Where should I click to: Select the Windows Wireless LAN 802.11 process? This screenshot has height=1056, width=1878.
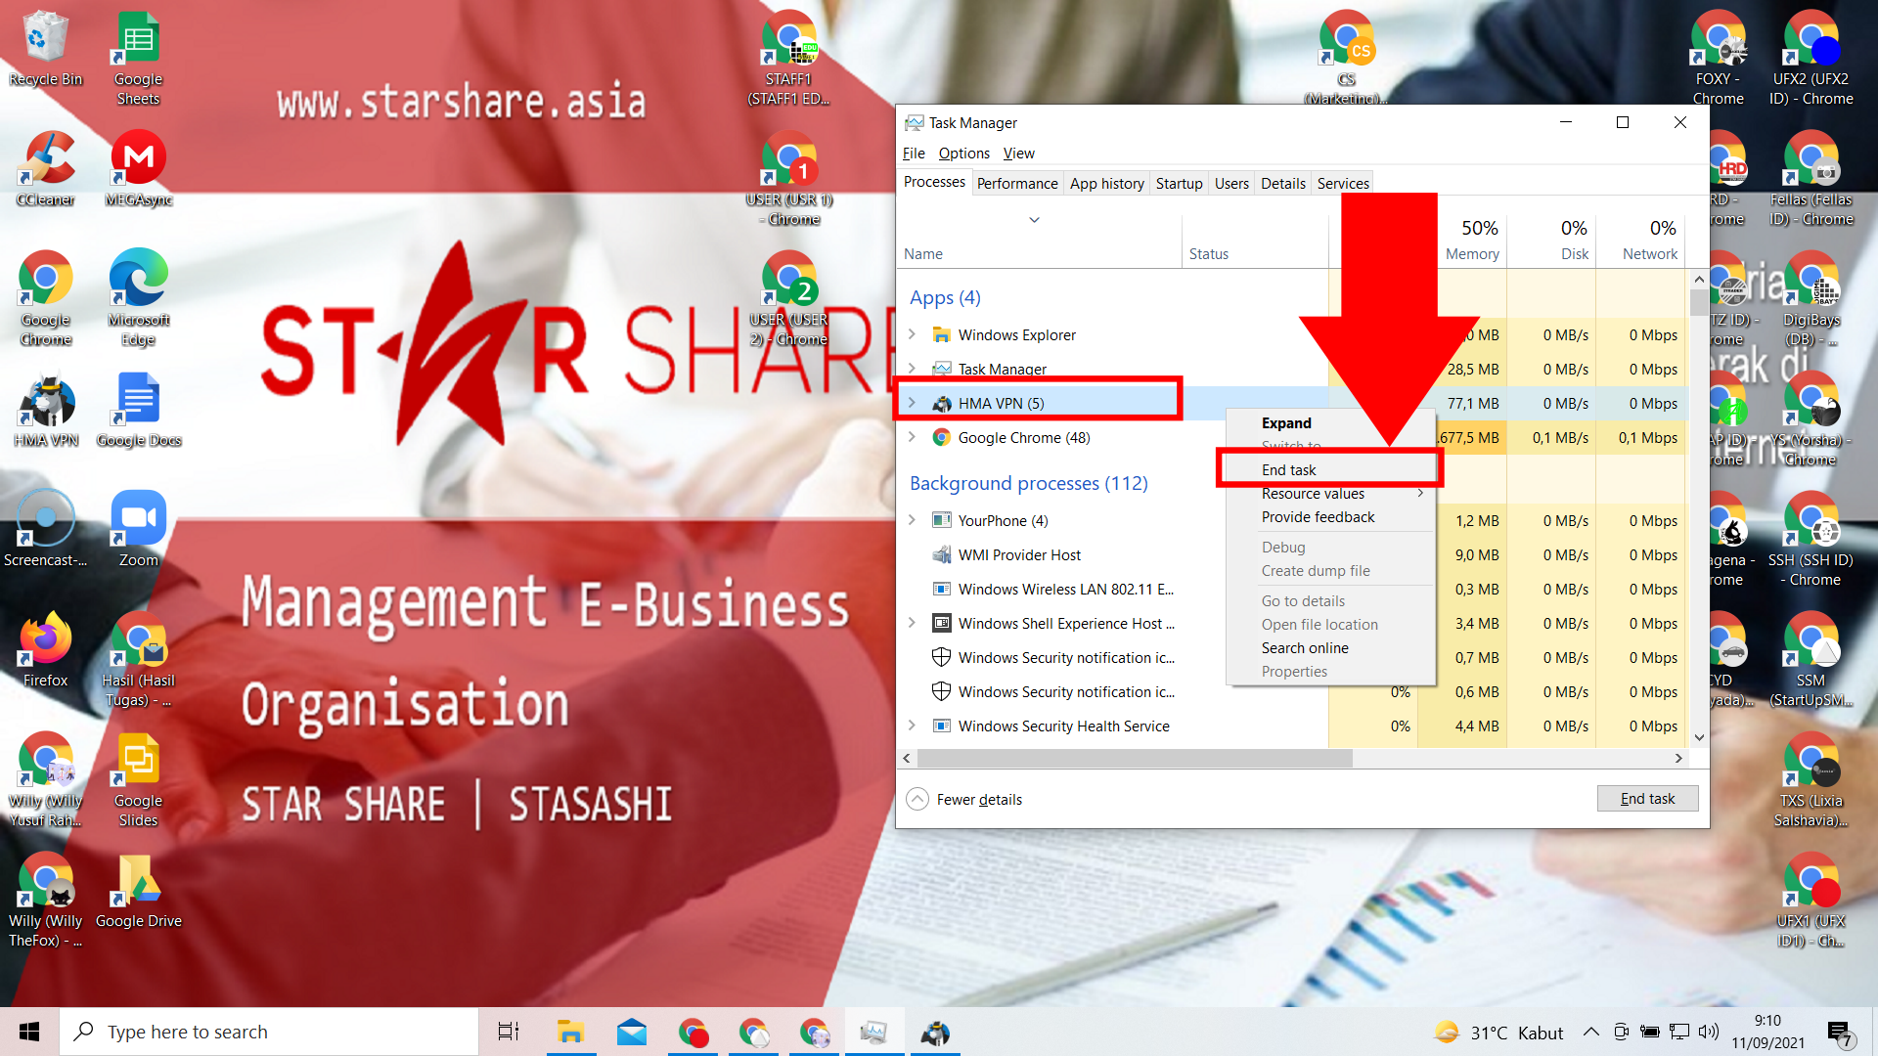(x=1065, y=589)
